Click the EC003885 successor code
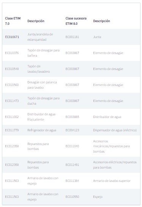Viewport: 142px width, 207px height. (72, 117)
